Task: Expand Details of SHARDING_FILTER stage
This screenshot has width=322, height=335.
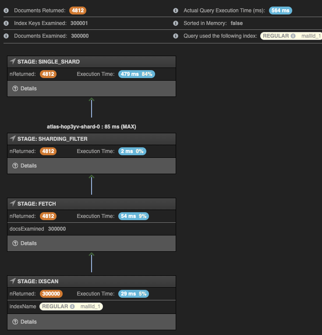Action: pyautogui.click(x=92, y=166)
